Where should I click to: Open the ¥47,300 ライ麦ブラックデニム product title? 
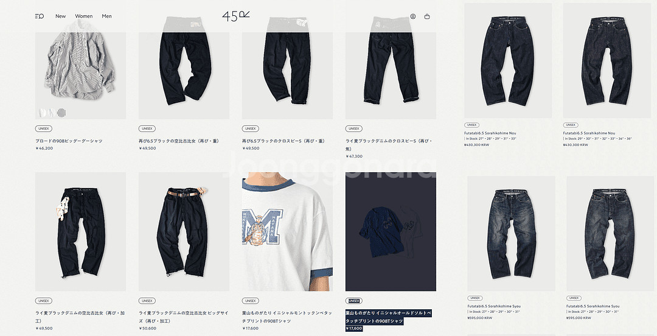389,145
